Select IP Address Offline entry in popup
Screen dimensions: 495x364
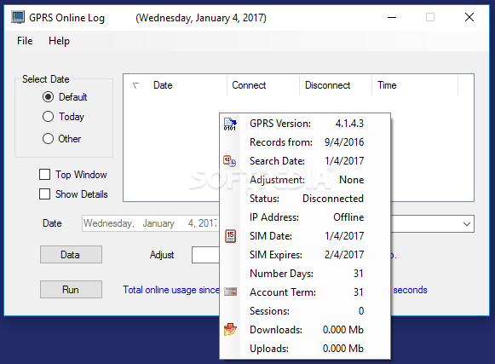pos(305,217)
